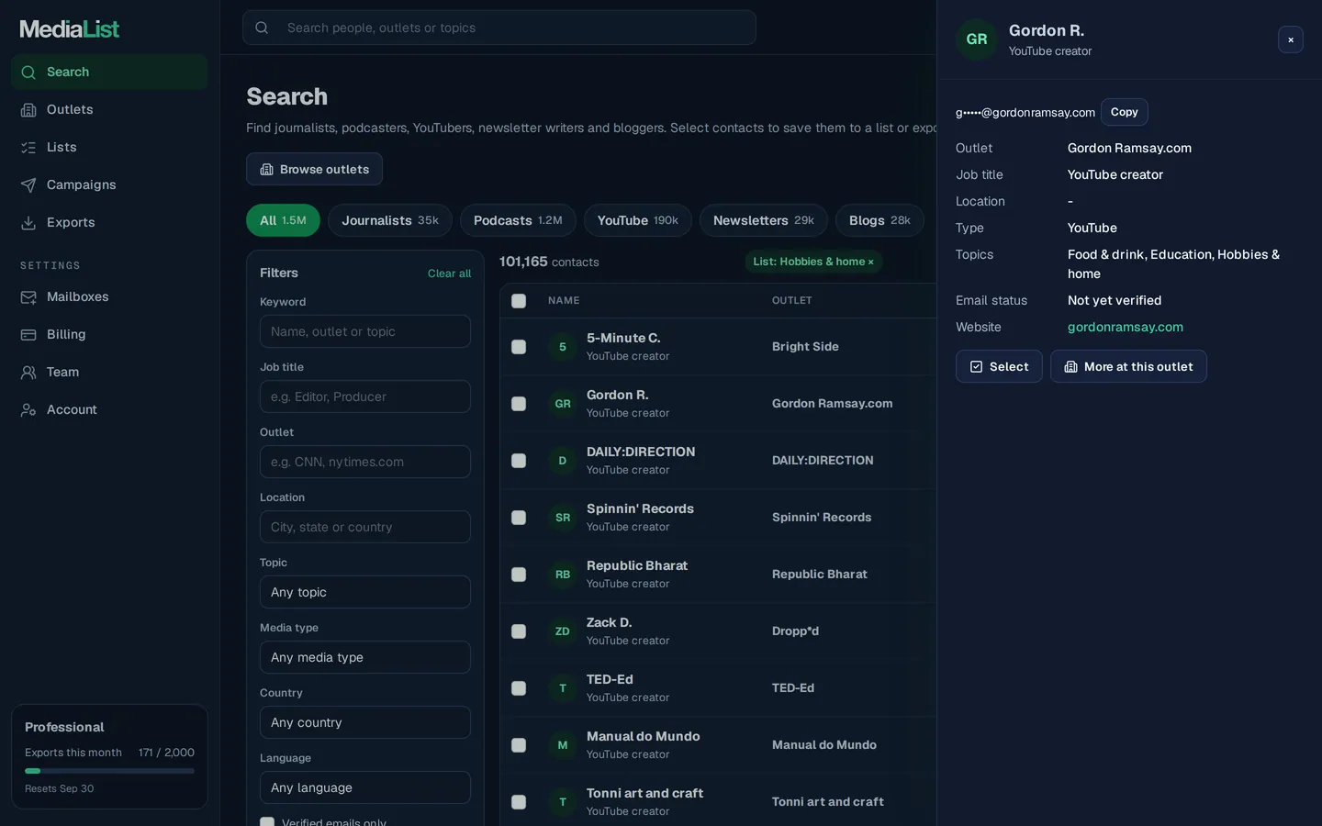Open Team people icon
1322x826 pixels.
coord(28,373)
